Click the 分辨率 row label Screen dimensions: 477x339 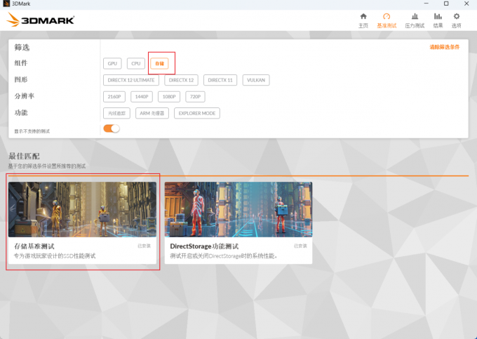[25, 96]
